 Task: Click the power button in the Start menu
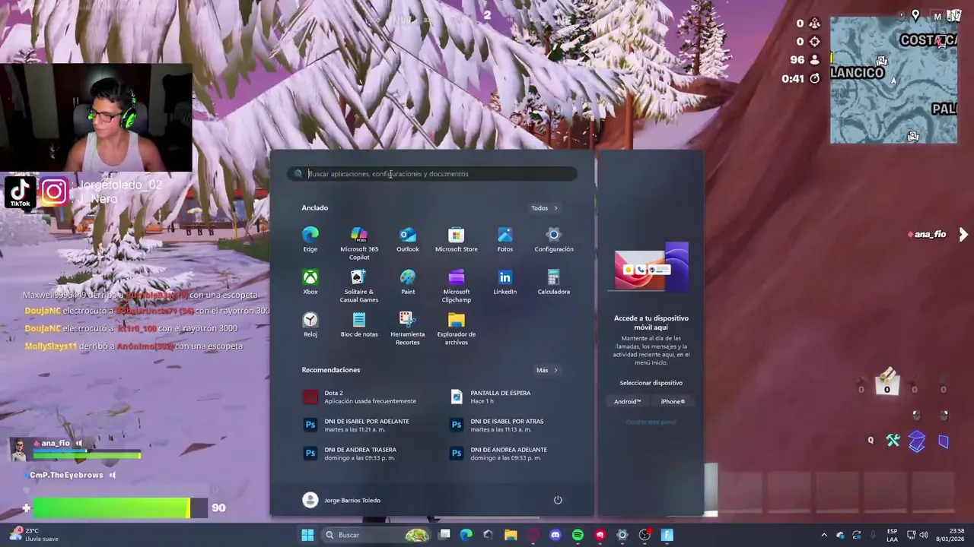[x=558, y=500]
